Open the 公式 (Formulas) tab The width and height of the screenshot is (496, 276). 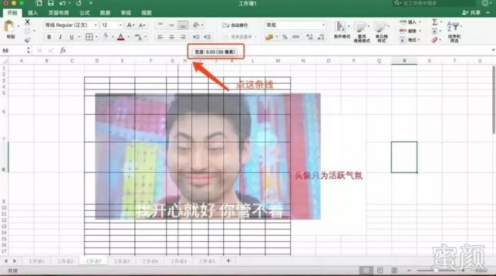(x=84, y=12)
